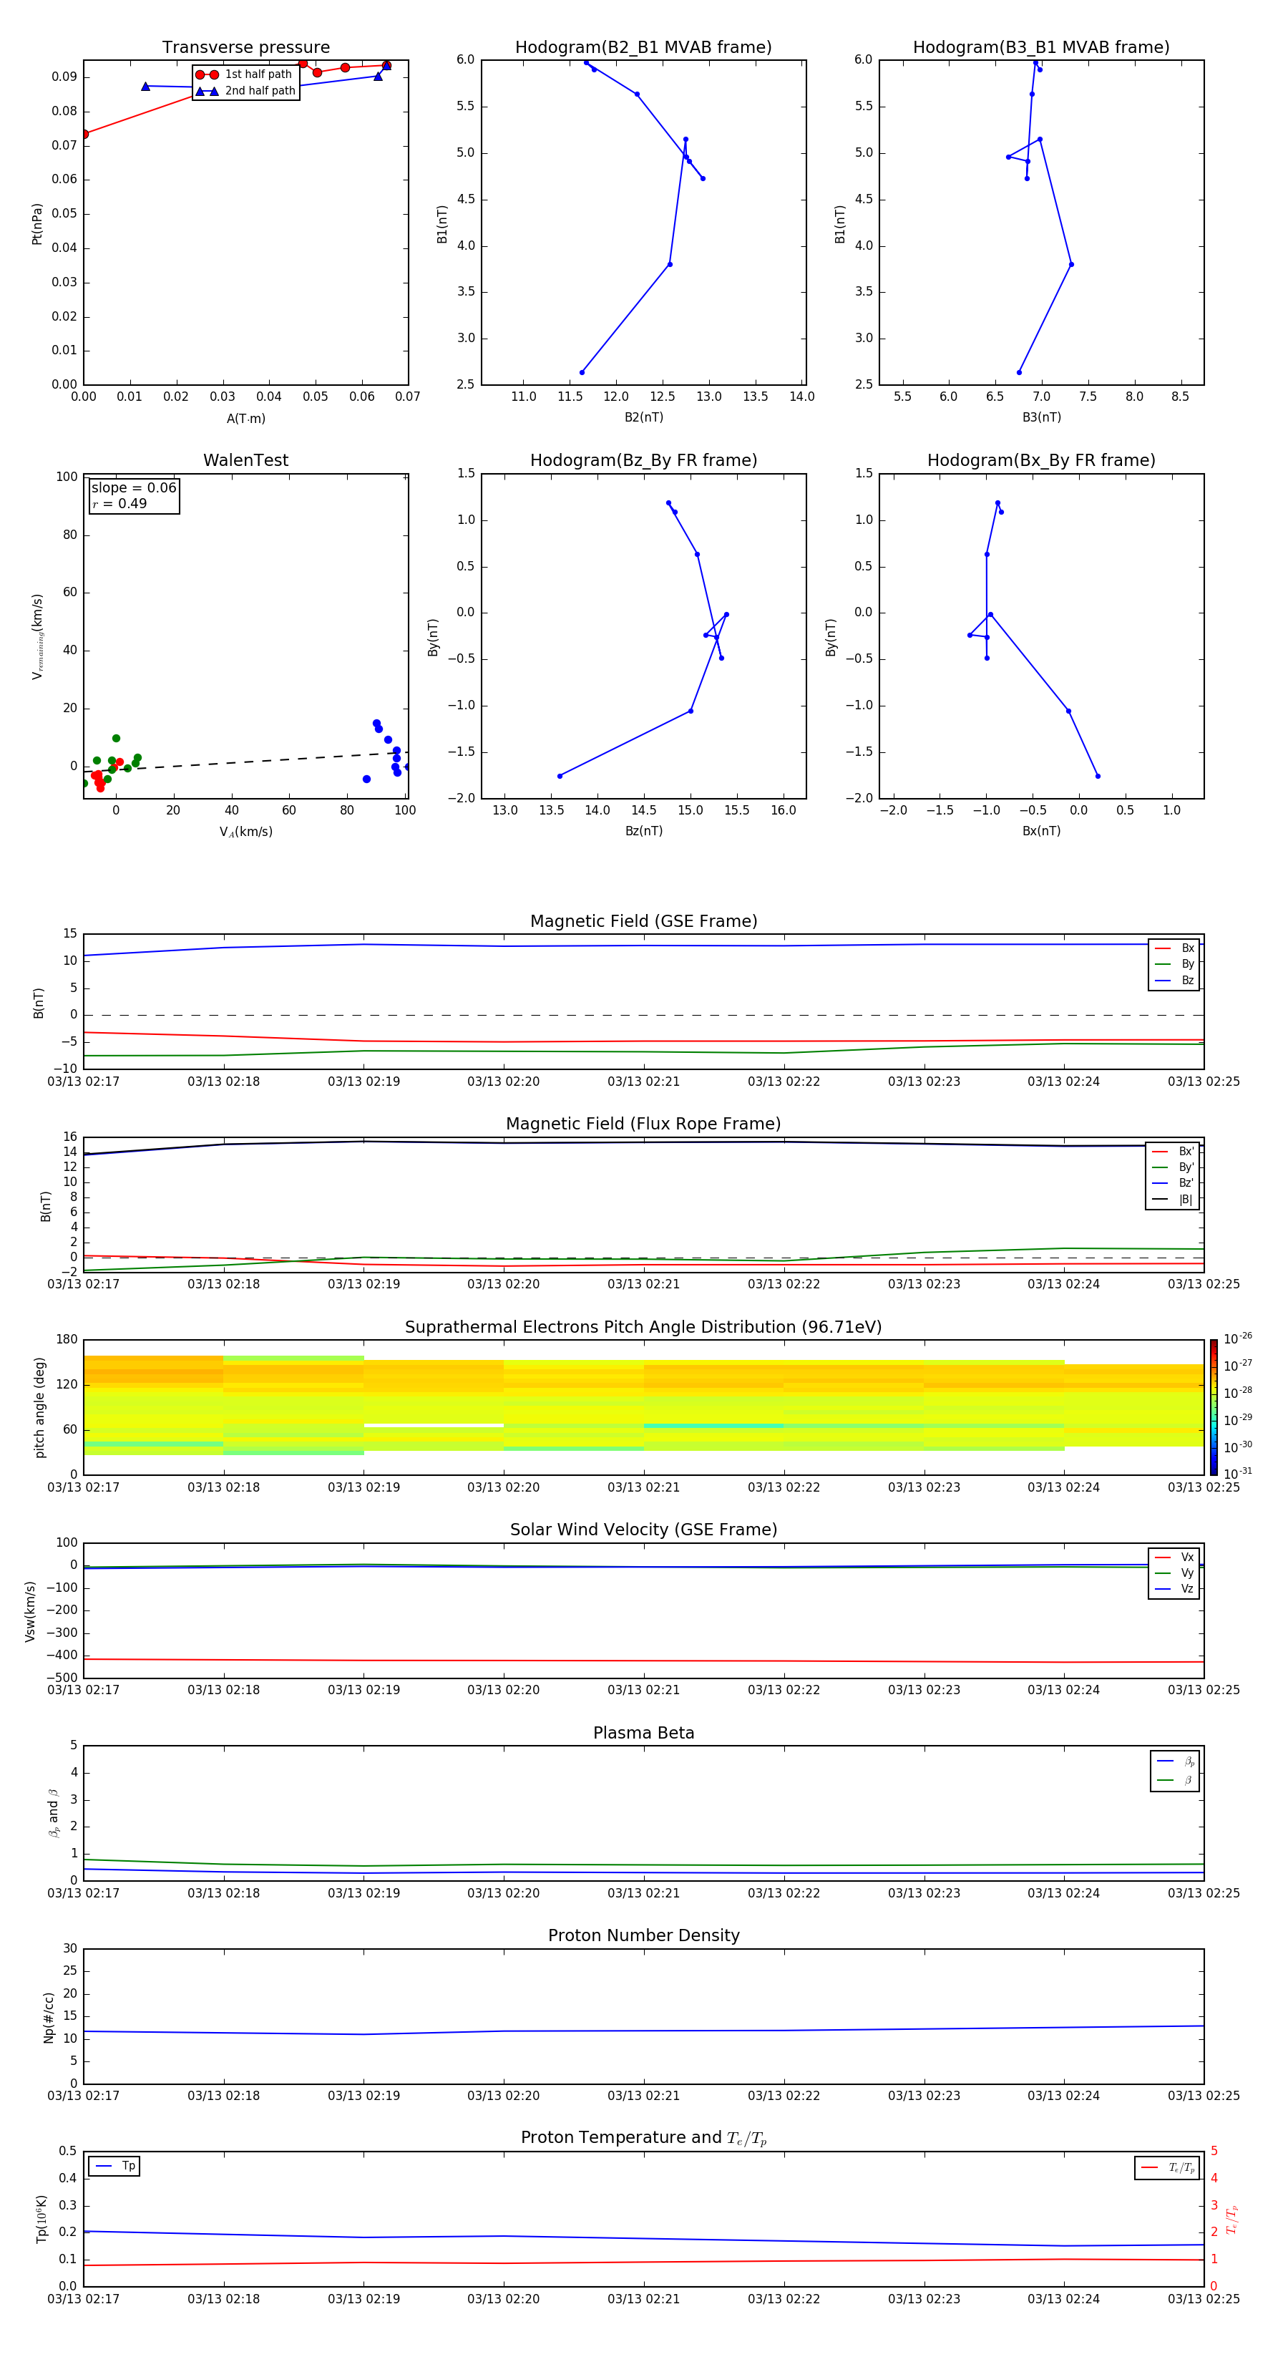
Task: Click the 'Bz' entry in GSE legend
Action: [x=1175, y=980]
